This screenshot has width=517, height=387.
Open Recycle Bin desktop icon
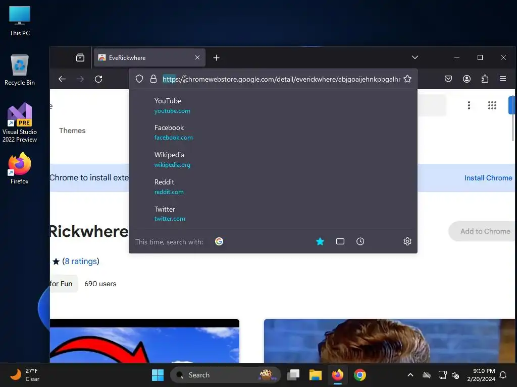coord(20,70)
